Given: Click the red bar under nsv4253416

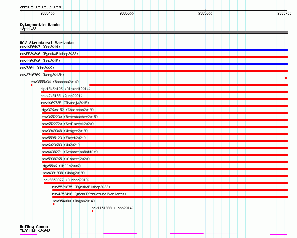Looking at the screenshot, I should coord(170,197).
